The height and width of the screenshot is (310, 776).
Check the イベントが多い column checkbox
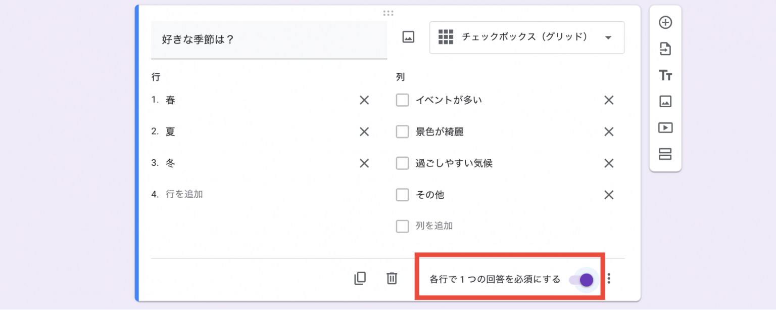[x=402, y=100]
